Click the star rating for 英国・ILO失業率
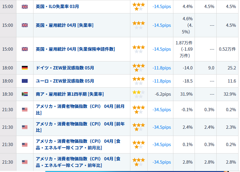The height and width of the screenshot is (172, 240). pos(138,7)
